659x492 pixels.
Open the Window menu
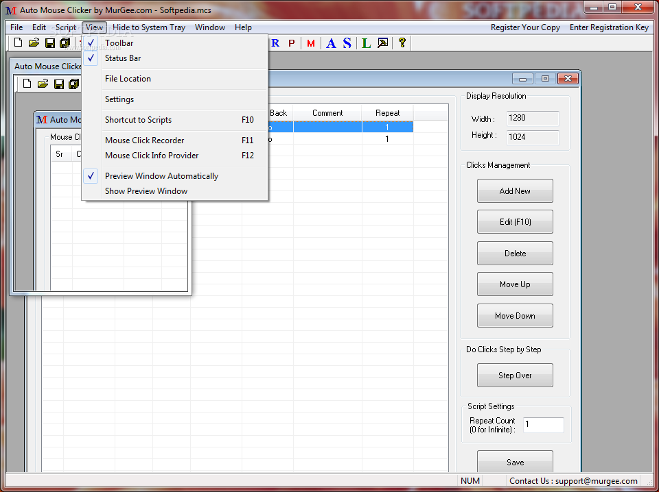[x=210, y=27]
